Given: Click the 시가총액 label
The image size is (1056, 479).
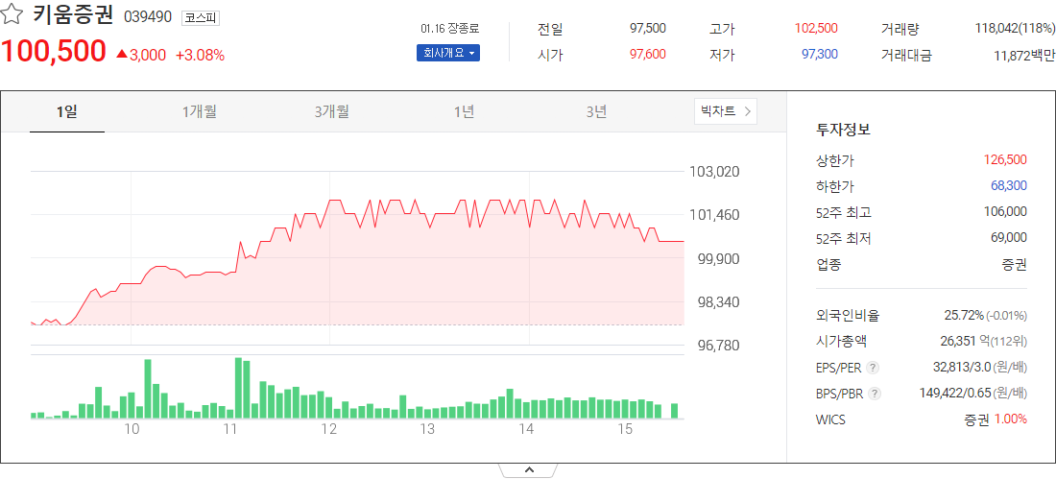Looking at the screenshot, I should click(841, 341).
